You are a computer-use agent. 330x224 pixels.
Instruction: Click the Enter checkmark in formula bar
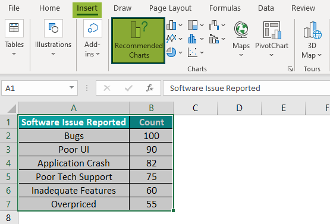(128, 88)
